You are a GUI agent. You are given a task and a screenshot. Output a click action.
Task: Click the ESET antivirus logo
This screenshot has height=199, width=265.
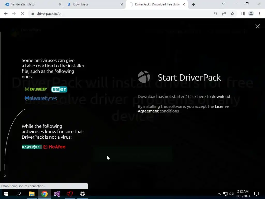(59, 89)
